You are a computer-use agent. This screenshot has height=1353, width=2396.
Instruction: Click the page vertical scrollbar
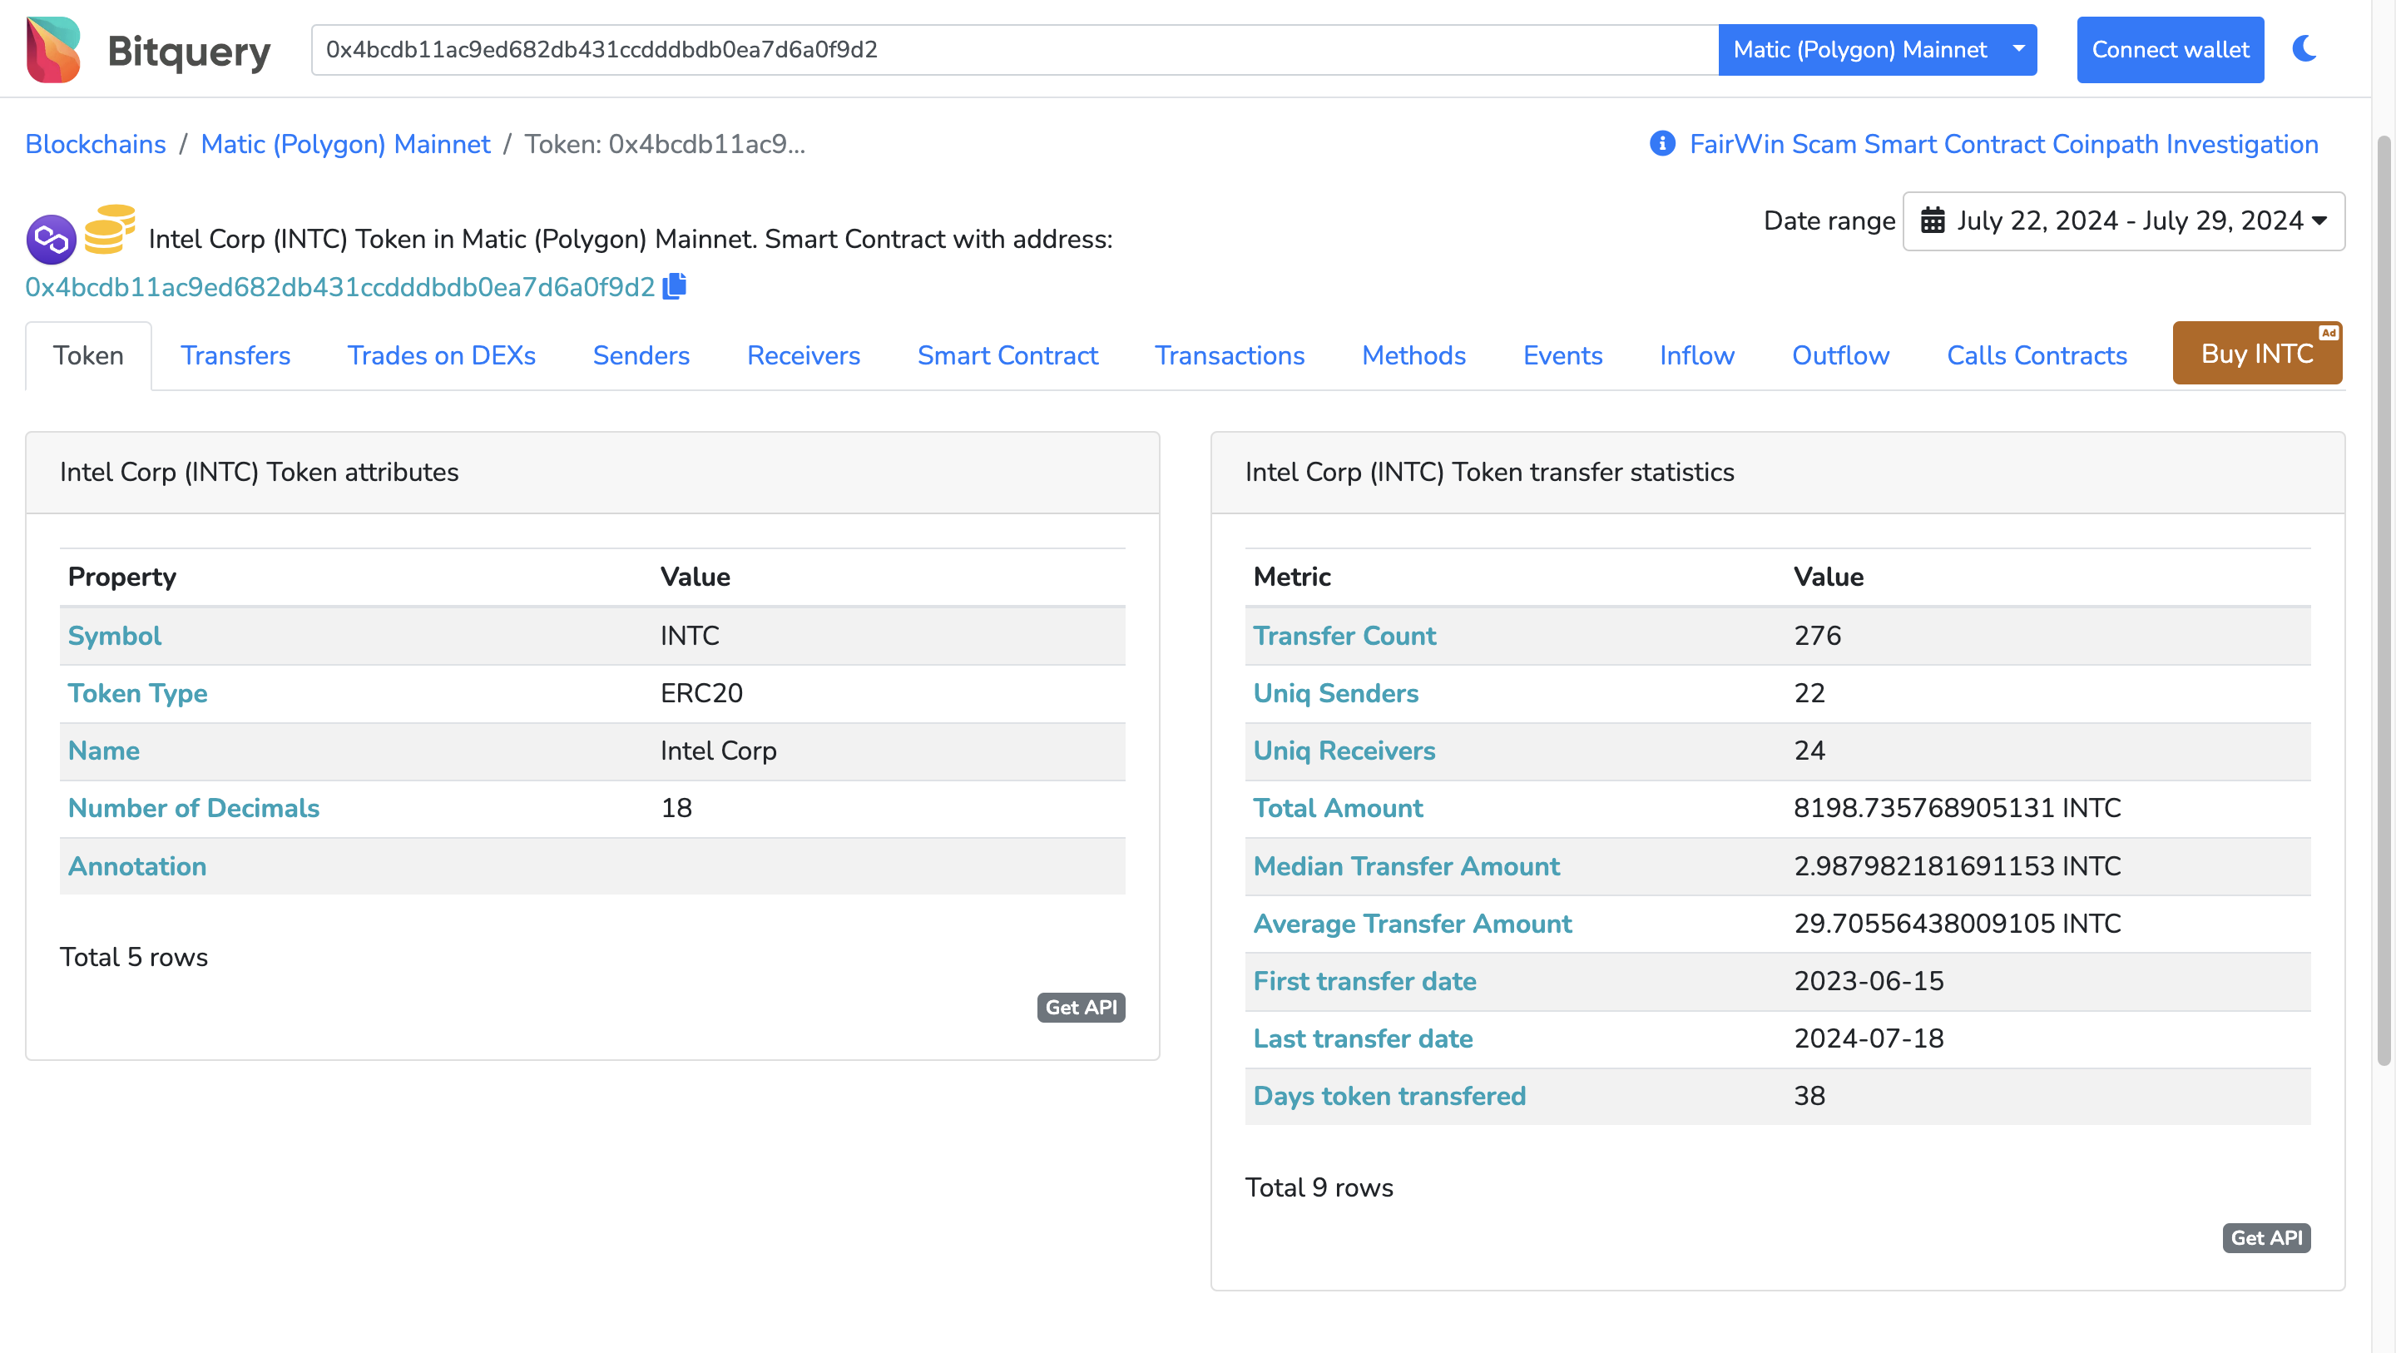click(x=2384, y=600)
